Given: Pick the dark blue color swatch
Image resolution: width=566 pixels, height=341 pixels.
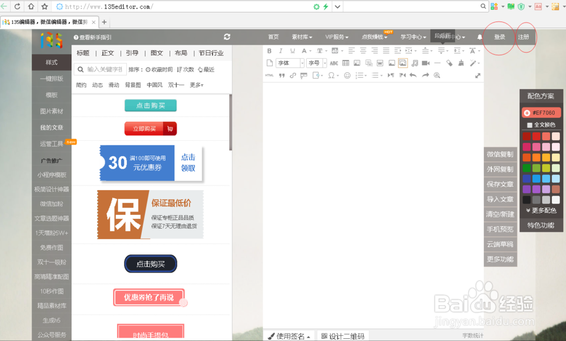Looking at the screenshot, I should (526, 179).
